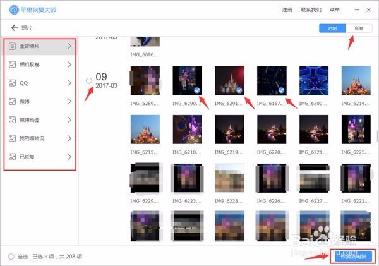Click the 全部照片 list icon

point(13,46)
